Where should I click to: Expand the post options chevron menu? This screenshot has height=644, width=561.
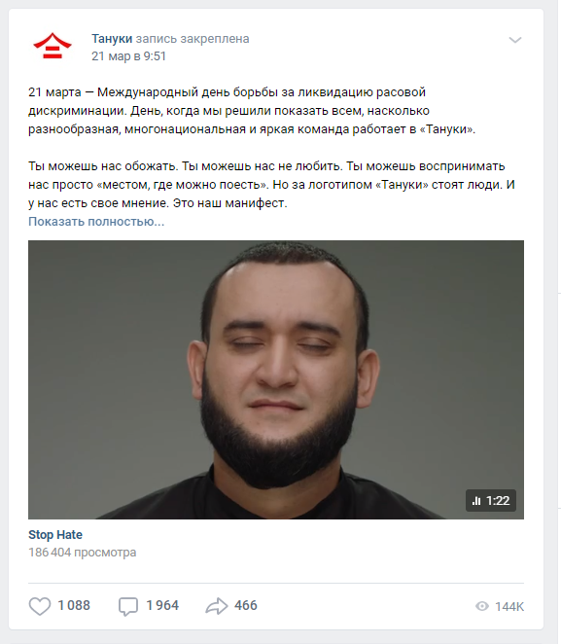(x=515, y=40)
